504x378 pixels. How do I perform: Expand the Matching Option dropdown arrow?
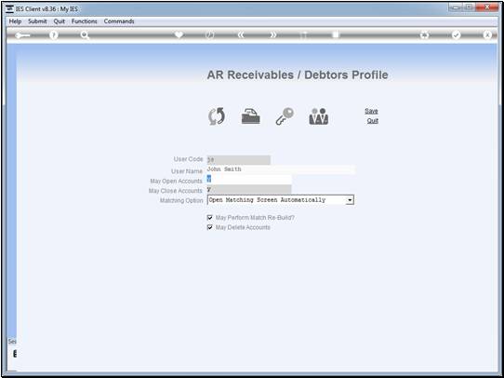coord(350,200)
